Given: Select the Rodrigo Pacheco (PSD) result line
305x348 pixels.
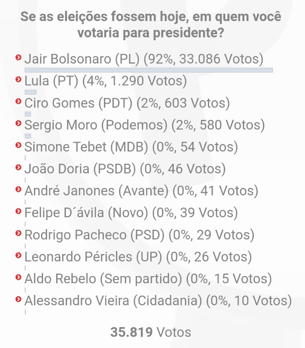Looking at the screenshot, I should point(139,234).
